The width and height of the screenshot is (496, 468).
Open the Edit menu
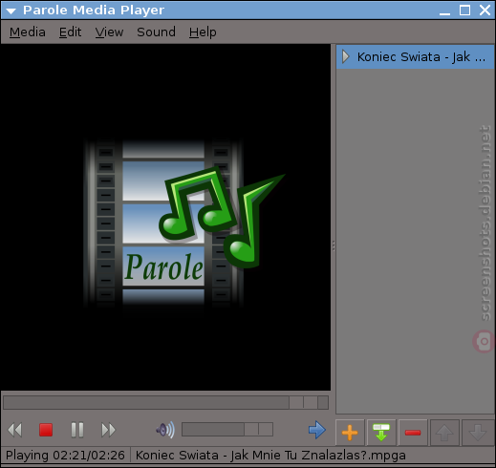(70, 32)
